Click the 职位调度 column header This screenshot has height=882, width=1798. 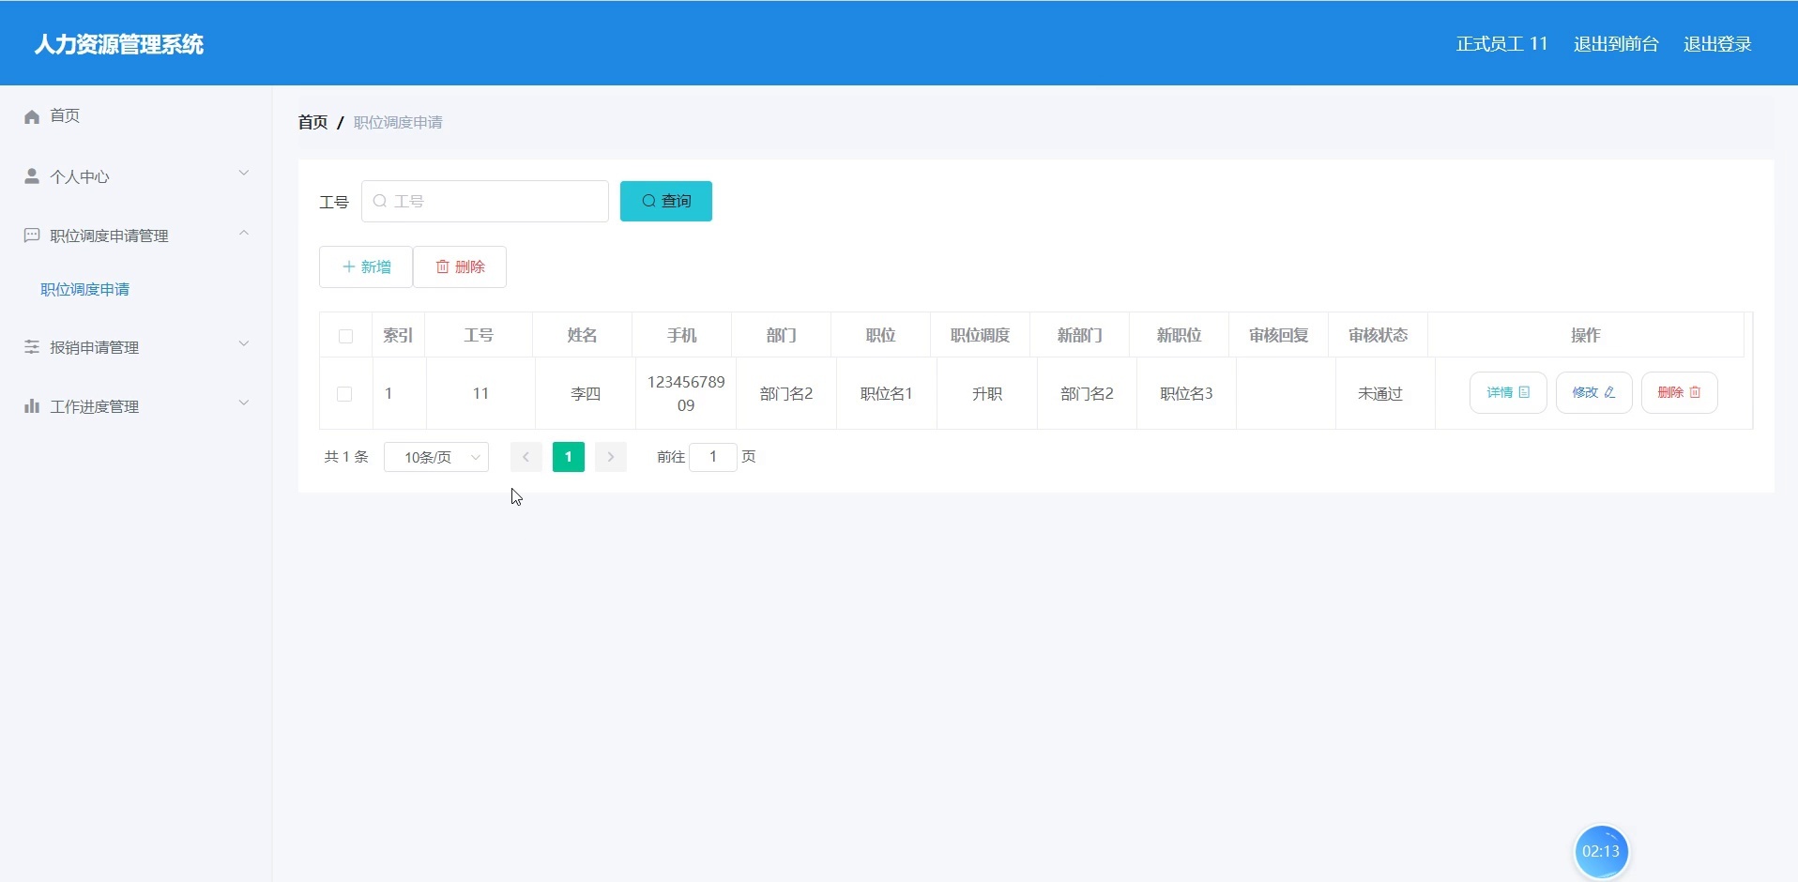pos(980,335)
